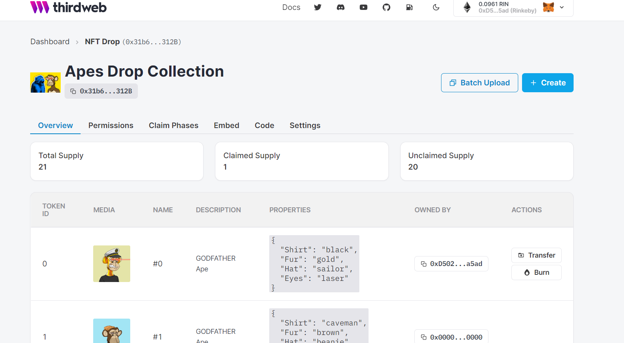The width and height of the screenshot is (624, 343).
Task: Click the PROPERTIES column header
Action: point(290,210)
